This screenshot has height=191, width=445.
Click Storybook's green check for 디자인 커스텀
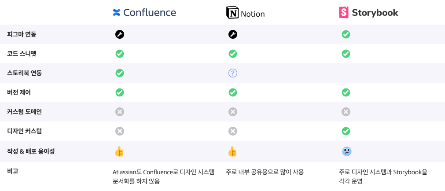[x=346, y=131]
